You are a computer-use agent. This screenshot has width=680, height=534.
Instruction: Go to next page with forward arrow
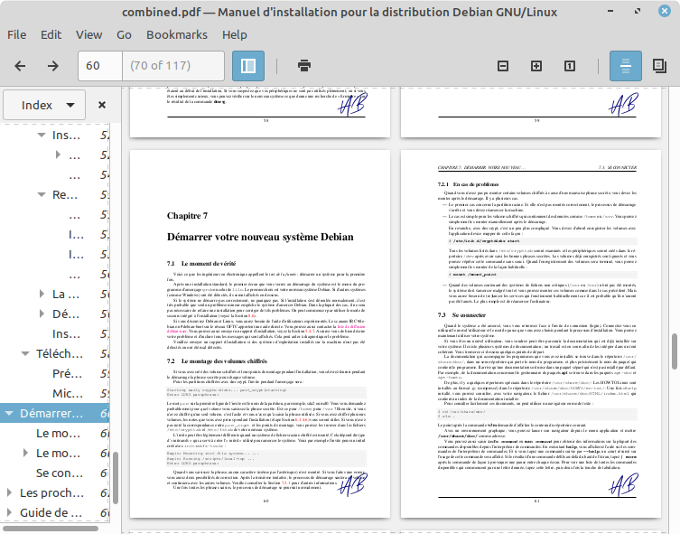53,66
